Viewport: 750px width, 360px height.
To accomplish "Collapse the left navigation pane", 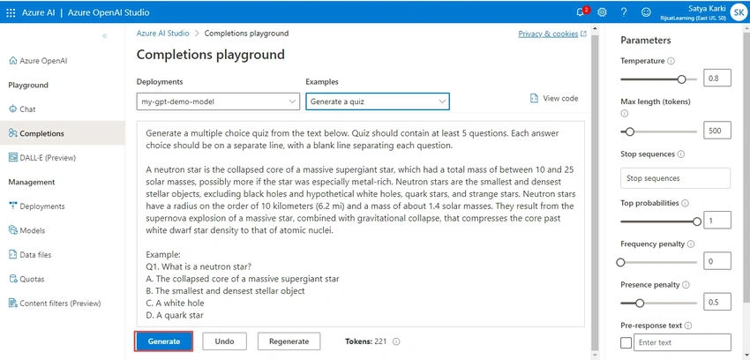I will pos(105,36).
